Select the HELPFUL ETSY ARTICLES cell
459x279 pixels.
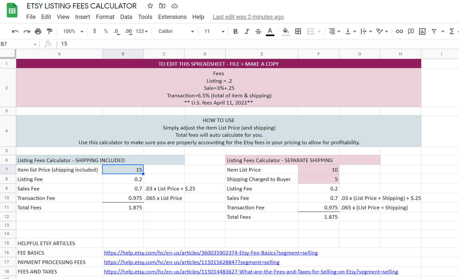click(59, 243)
